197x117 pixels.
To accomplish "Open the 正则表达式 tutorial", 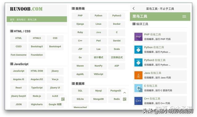I will tap(117, 58).
